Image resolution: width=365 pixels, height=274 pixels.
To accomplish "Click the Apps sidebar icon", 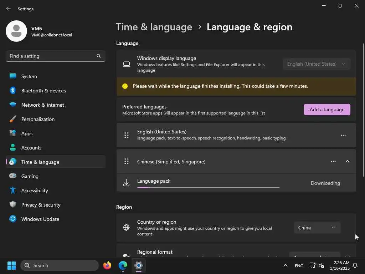I will pyautogui.click(x=13, y=133).
